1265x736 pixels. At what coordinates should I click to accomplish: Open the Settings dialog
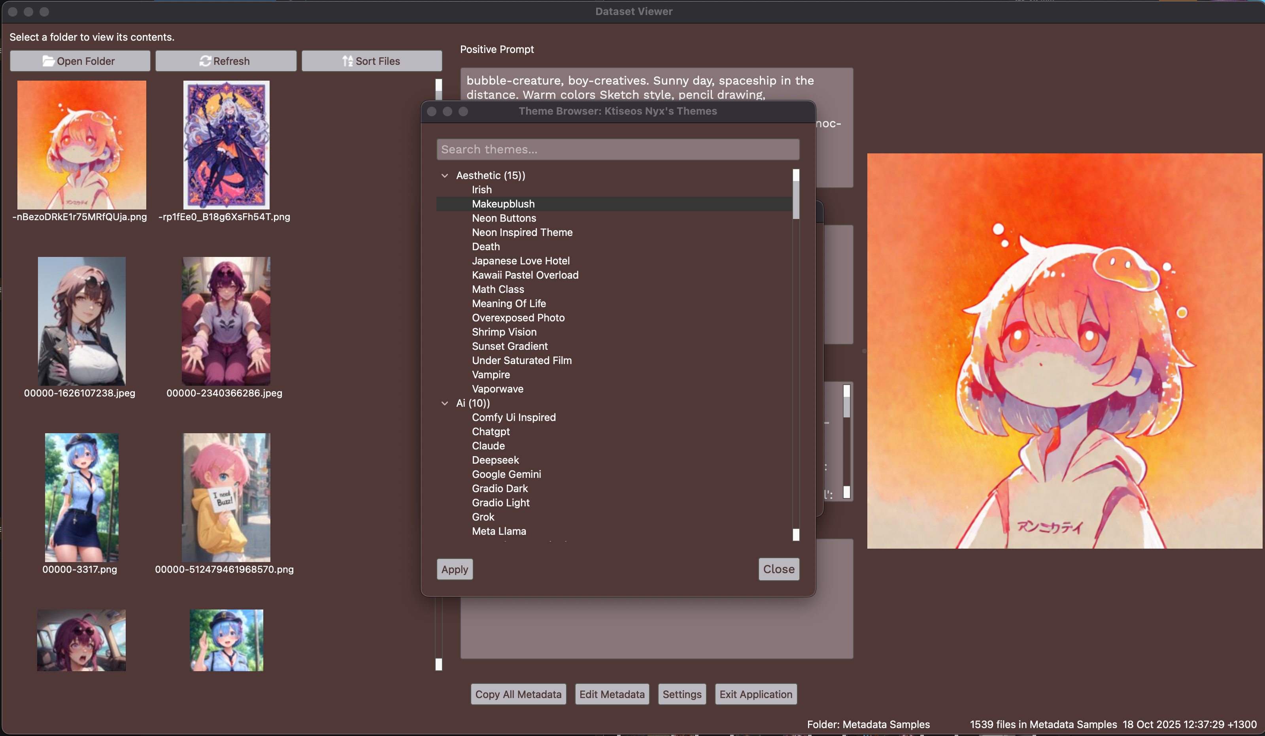[x=681, y=694]
